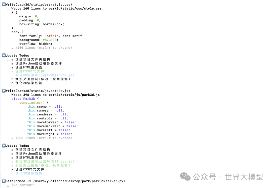Click the 'this.moveLeft = false;' line
Screen dimensions: 272x188
pos(49,130)
